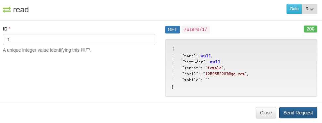
Task: Send the request
Action: [298, 113]
